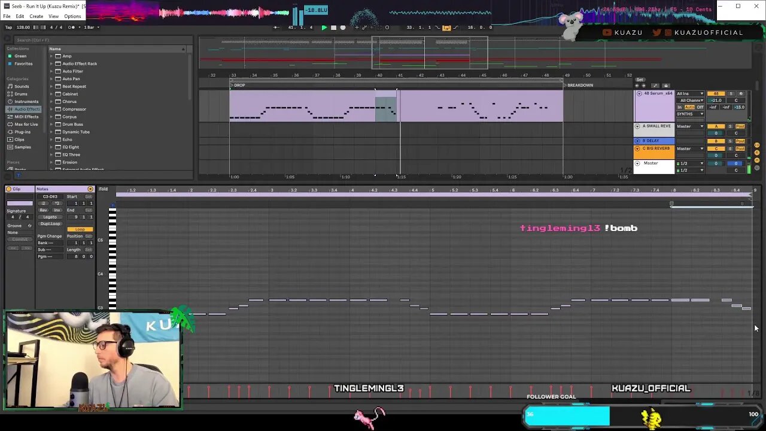
Task: Set monitor to Auto on Serum track
Action: click(x=689, y=107)
